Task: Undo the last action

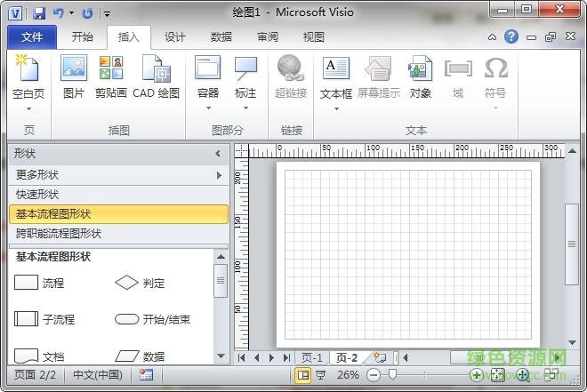Action: pos(58,13)
